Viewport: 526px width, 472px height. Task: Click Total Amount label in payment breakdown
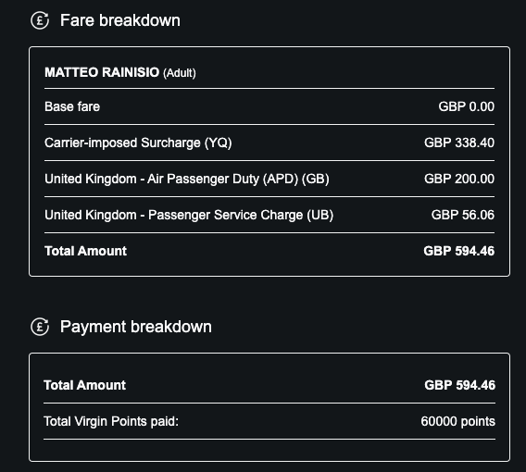pos(85,385)
